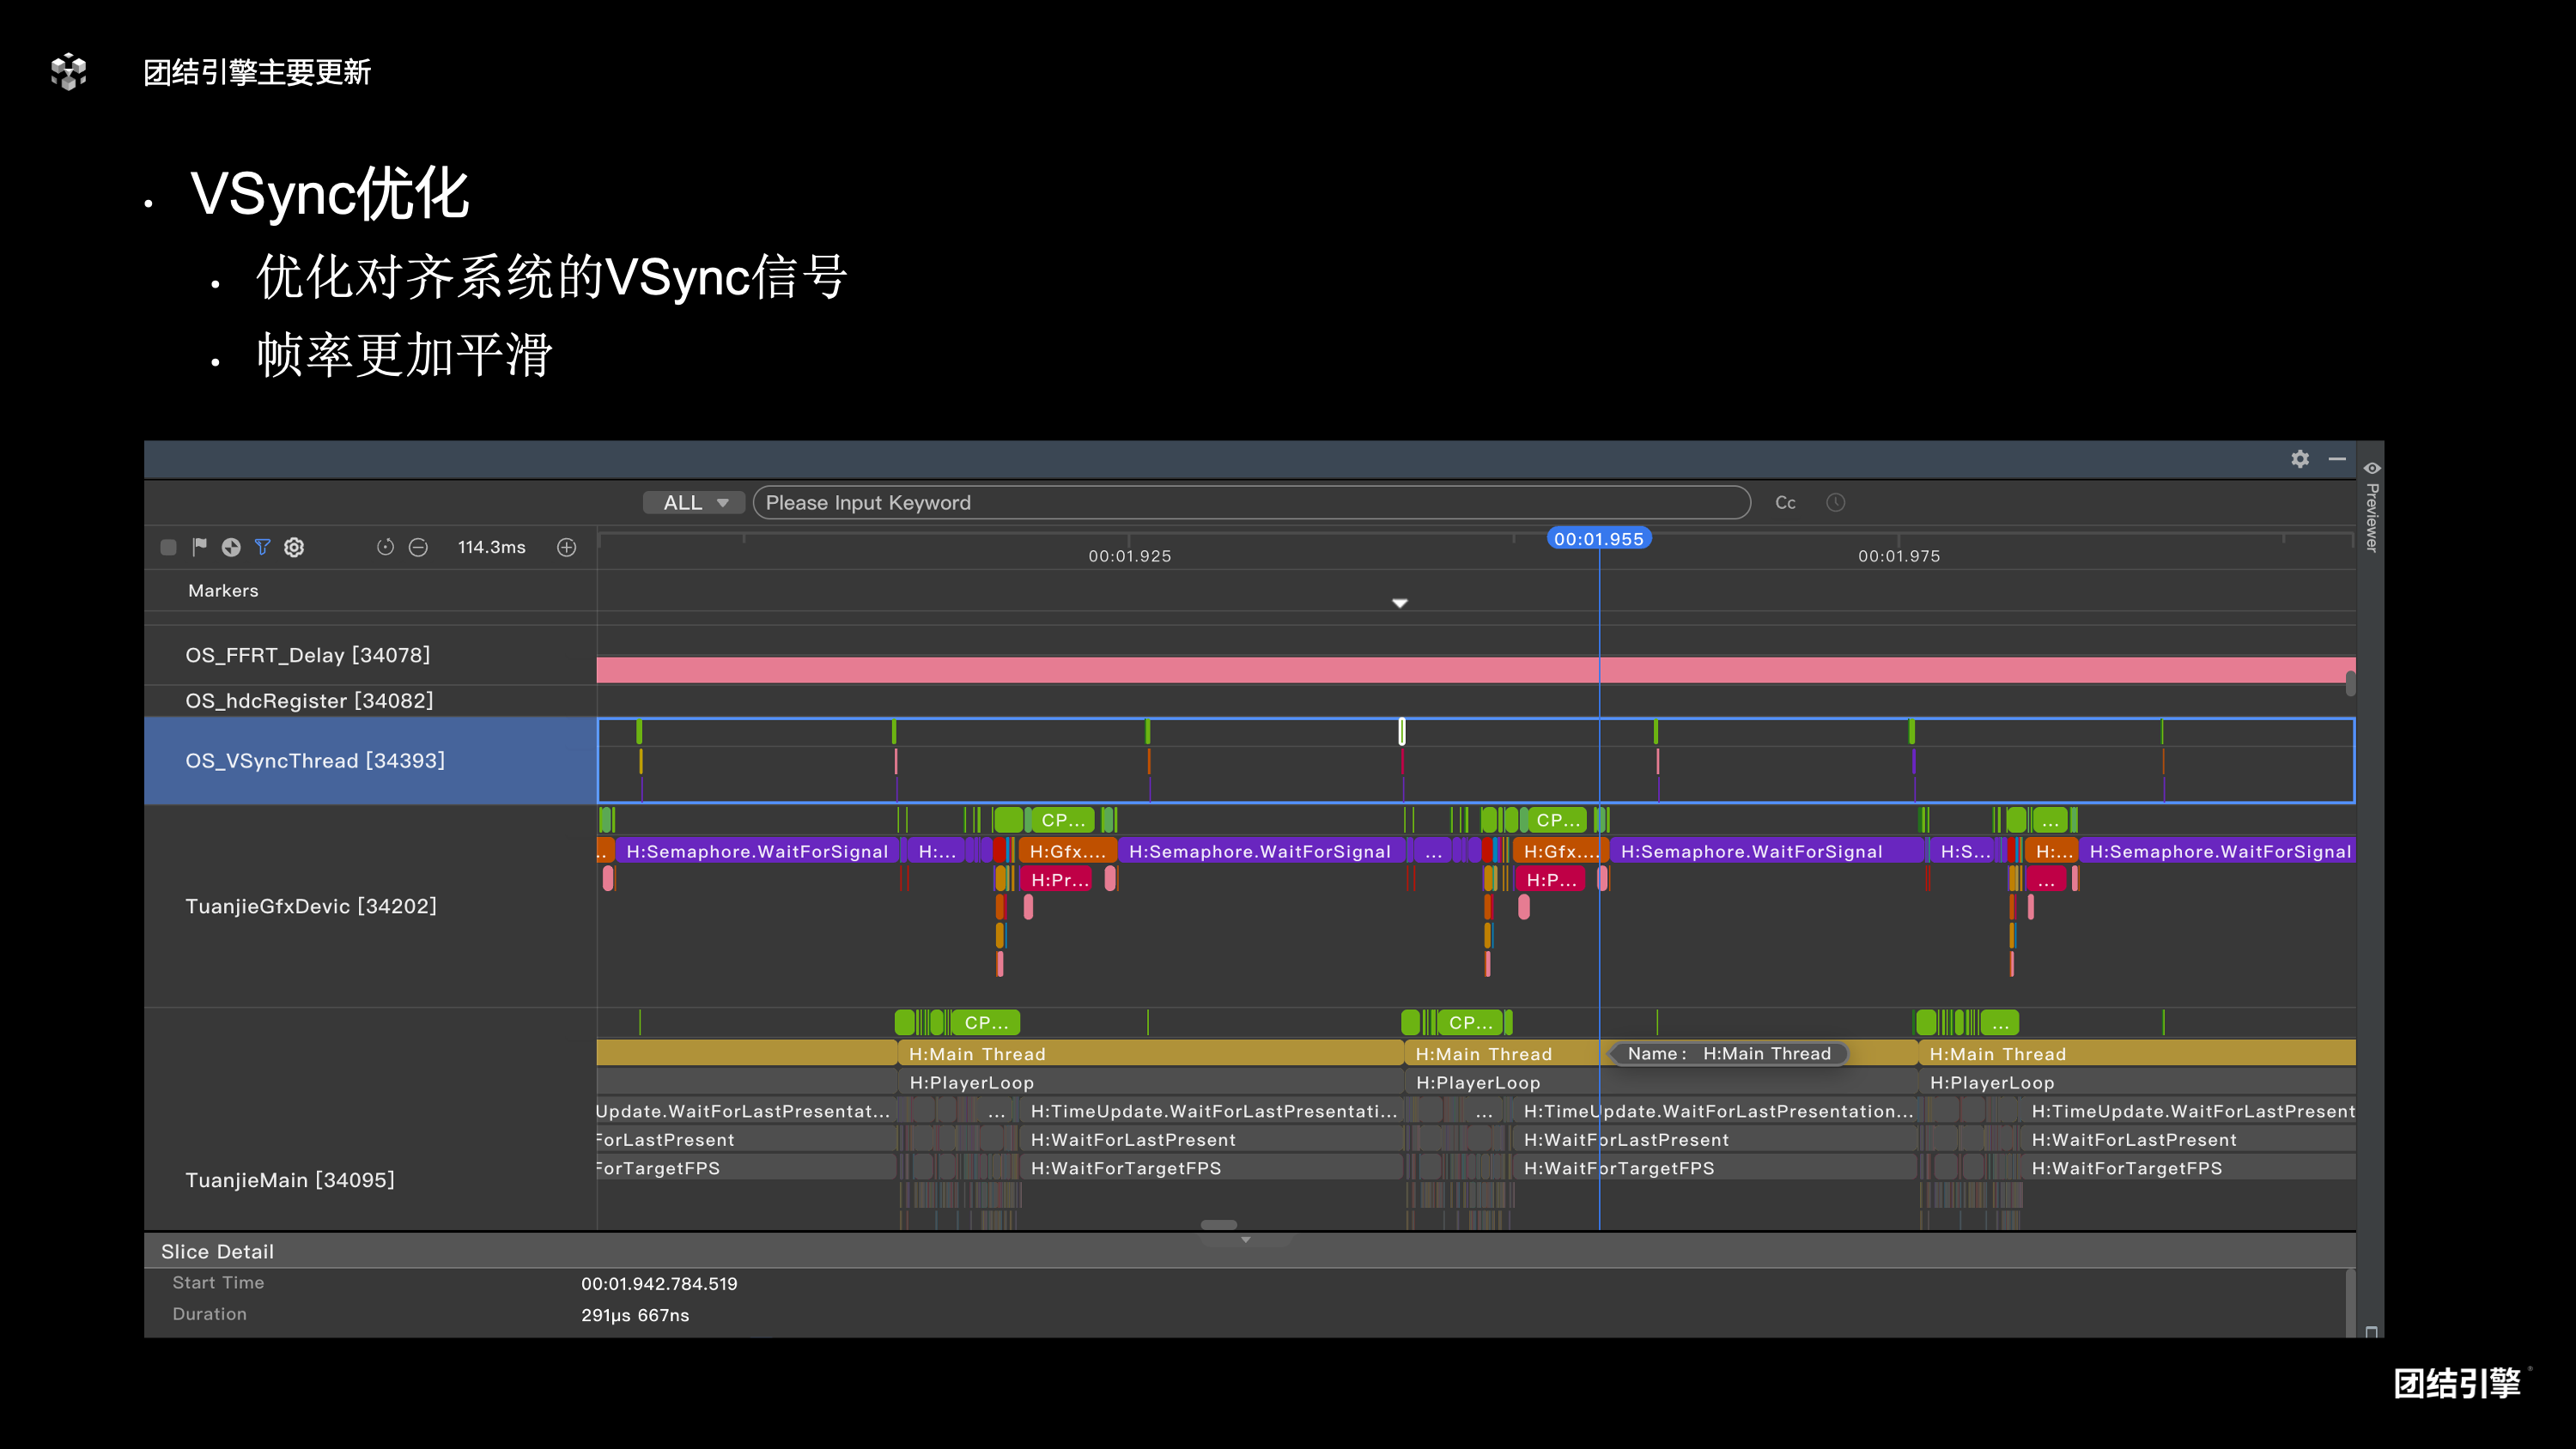The height and width of the screenshot is (1449, 2576).
Task: Toggle the gray stop square button
Action: [168, 547]
